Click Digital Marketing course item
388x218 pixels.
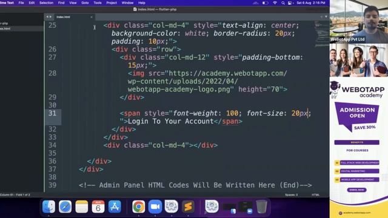click(x=357, y=171)
